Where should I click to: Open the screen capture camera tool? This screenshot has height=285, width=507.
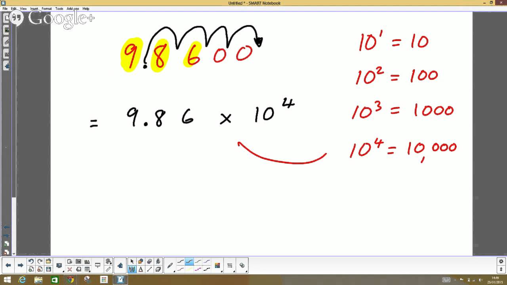point(78,262)
